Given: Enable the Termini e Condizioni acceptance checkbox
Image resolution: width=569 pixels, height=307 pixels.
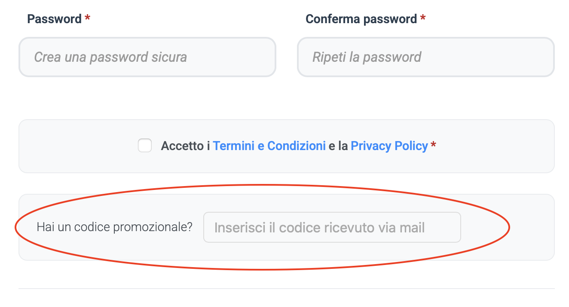Looking at the screenshot, I should click(144, 146).
